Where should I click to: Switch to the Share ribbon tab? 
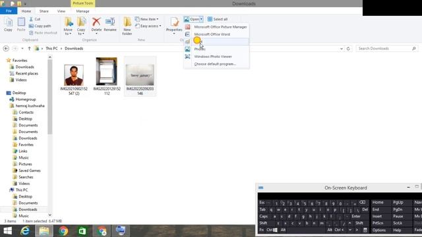click(x=44, y=11)
